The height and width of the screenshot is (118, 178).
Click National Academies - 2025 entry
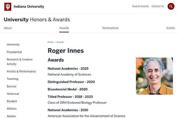[x=68, y=69]
